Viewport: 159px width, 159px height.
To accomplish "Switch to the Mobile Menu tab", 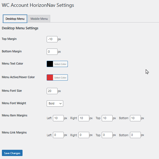I will coord(39,19).
